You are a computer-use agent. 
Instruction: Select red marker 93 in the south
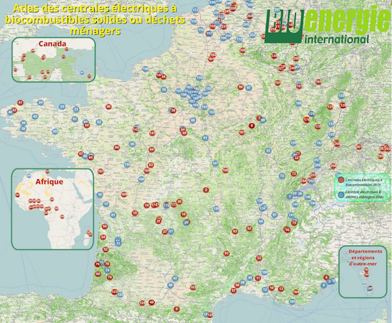tap(226, 253)
